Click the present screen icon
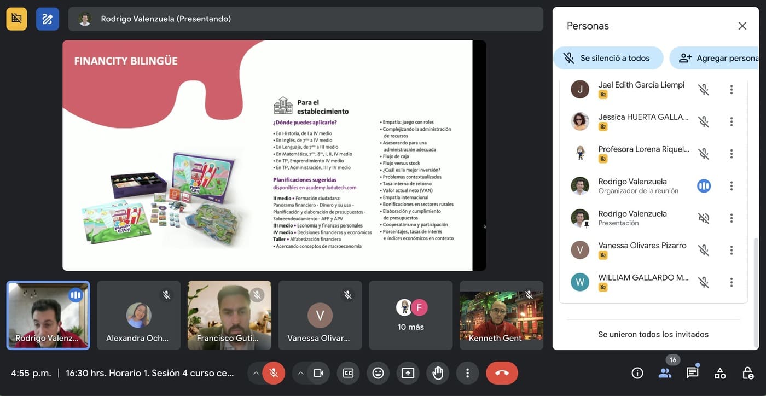This screenshot has height=396, width=766. tap(408, 373)
